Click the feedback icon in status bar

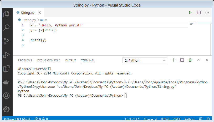201,119
